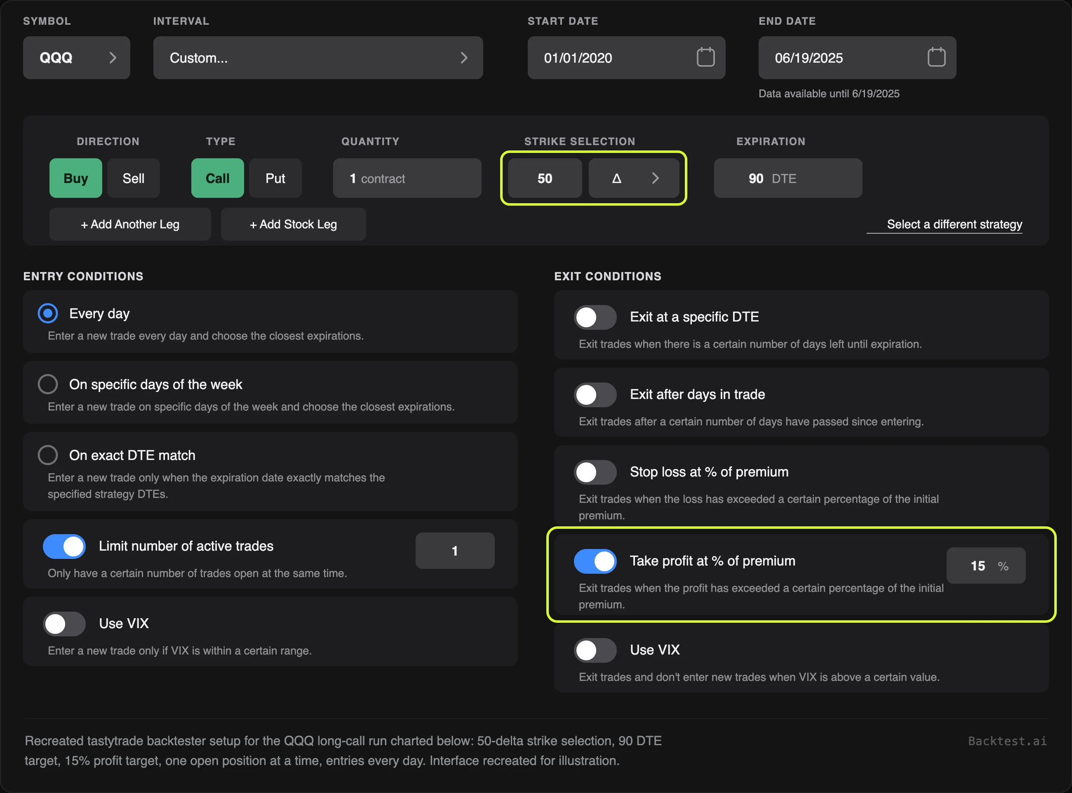Click the strike value 50 field
This screenshot has height=793, width=1072.
pyautogui.click(x=545, y=178)
